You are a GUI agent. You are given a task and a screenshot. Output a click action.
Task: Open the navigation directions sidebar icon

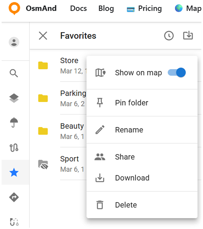(x=14, y=197)
